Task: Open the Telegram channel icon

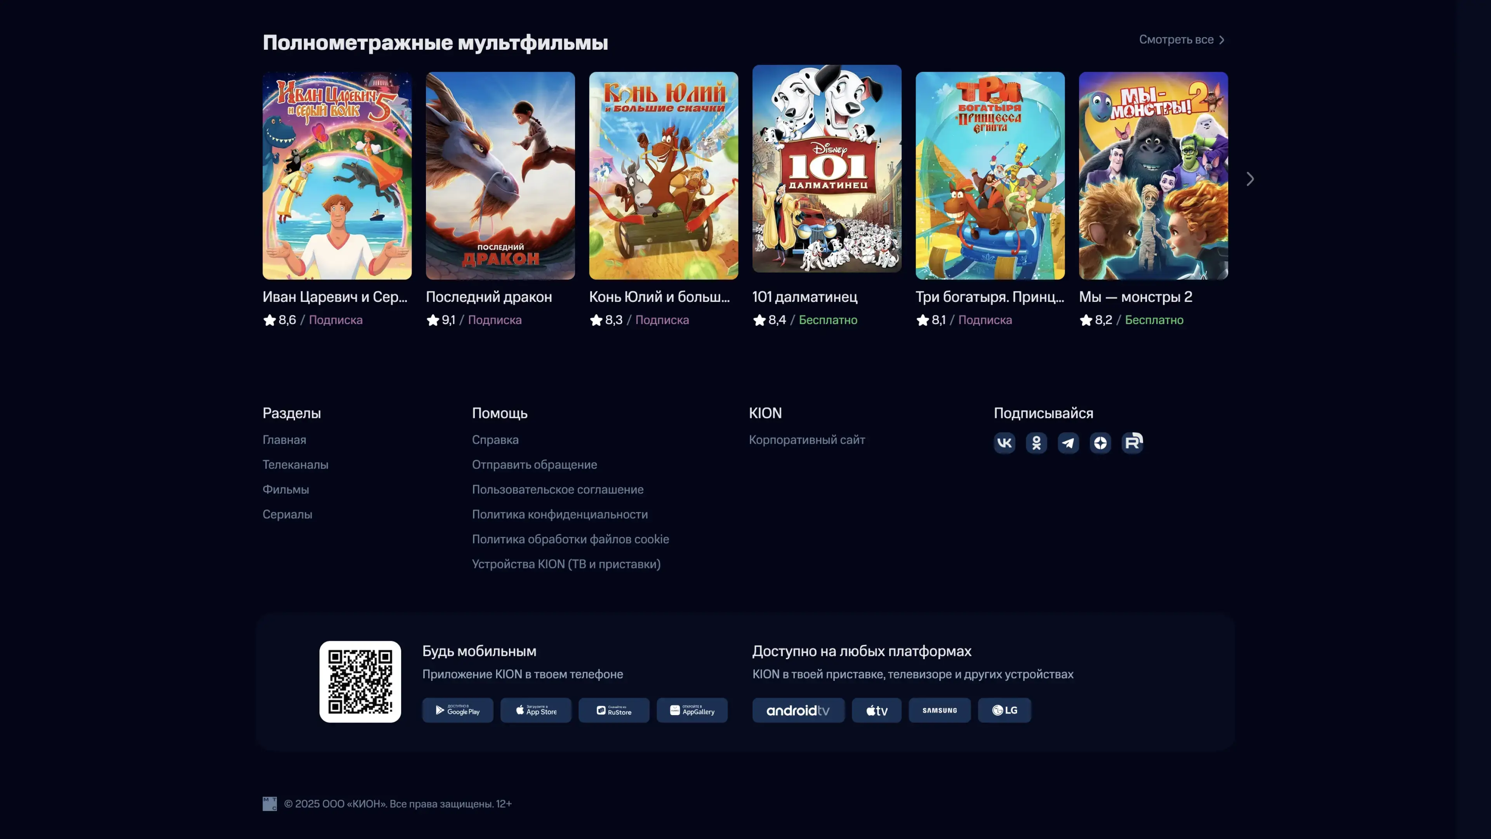Action: 1068,443
